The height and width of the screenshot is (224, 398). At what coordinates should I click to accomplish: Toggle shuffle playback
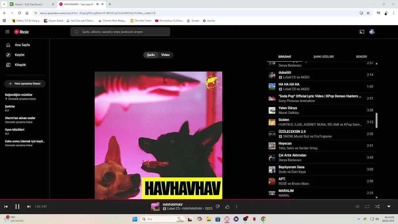tap(377, 207)
